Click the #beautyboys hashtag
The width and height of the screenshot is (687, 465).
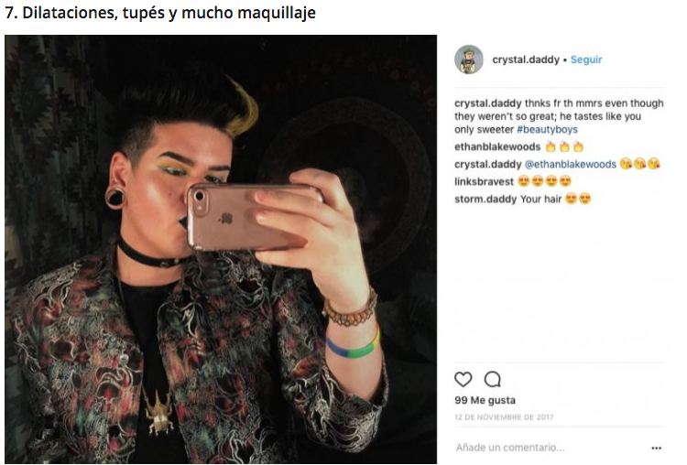click(547, 130)
